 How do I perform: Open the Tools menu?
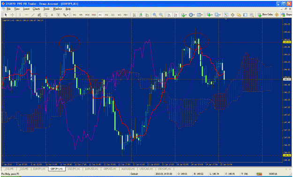pyautogui.click(x=46, y=9)
